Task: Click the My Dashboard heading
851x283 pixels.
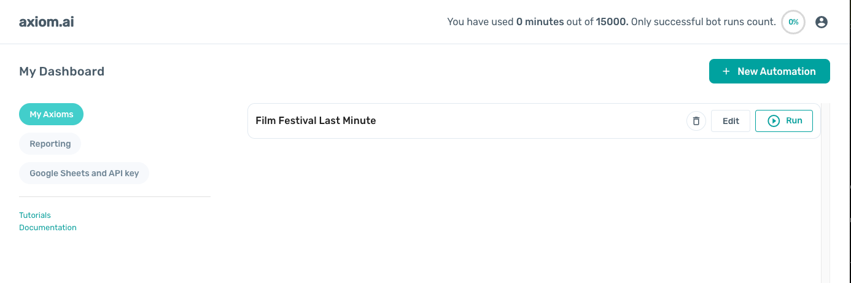Action: pos(62,71)
